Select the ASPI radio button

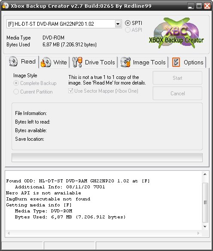(x=128, y=30)
